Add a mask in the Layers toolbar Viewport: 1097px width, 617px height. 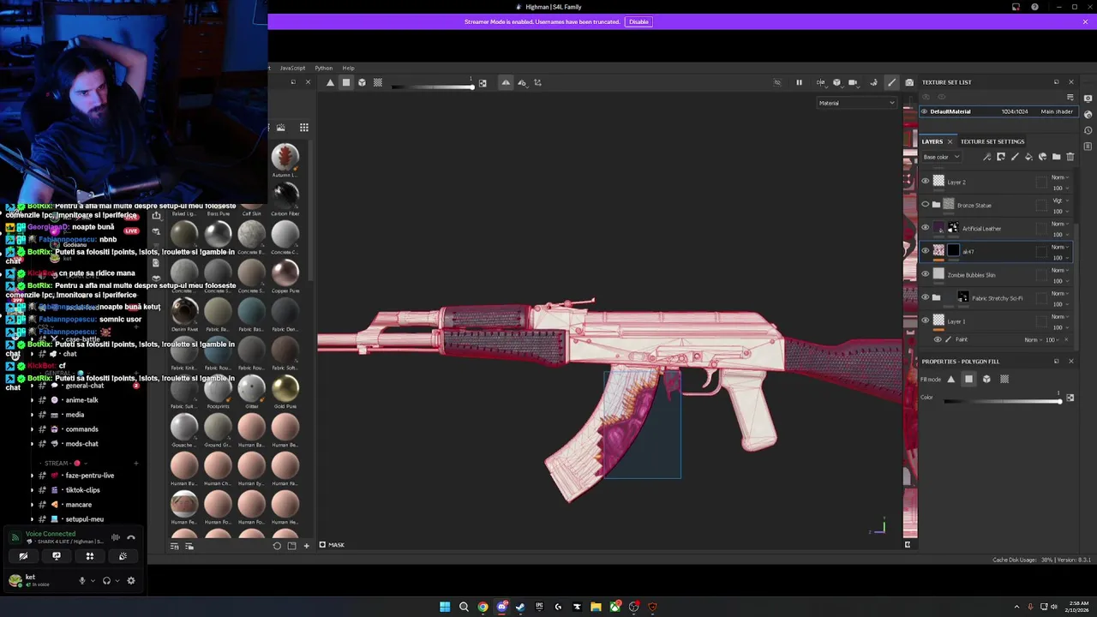(1001, 157)
